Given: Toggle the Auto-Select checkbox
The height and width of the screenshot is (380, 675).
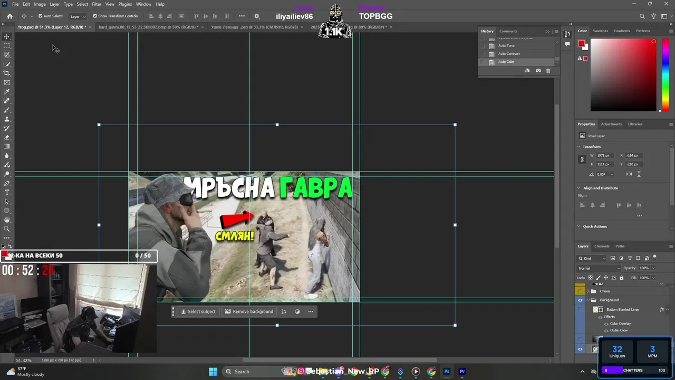Looking at the screenshot, I should pos(41,16).
